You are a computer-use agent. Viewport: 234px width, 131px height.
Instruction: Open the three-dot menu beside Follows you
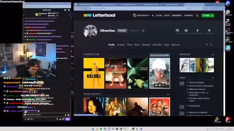143,31
